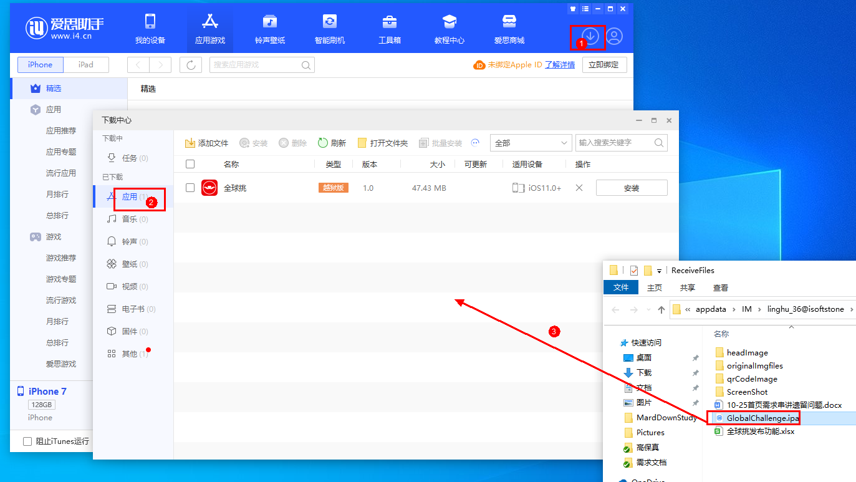The width and height of the screenshot is (856, 482).
Task: Open 应用推荐 in main sidebar
Action: [61, 131]
